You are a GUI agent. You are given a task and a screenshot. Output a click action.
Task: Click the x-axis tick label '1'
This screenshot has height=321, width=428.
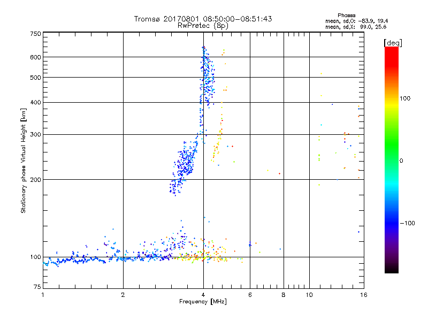pos(43,295)
